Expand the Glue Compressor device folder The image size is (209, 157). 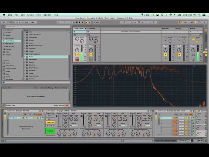tap(25, 35)
